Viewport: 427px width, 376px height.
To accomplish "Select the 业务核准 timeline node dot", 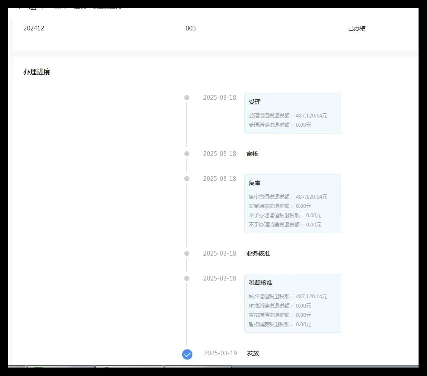I will point(187,253).
